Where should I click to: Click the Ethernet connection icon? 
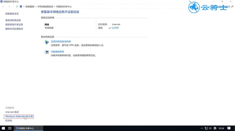110,28
